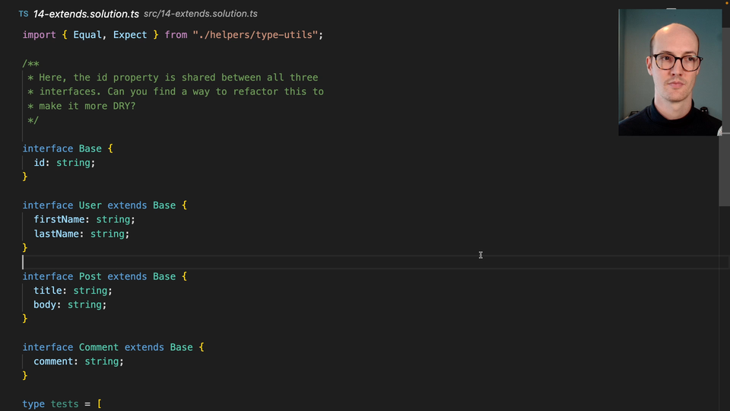Click the extends keyword after Comment

[144, 347]
